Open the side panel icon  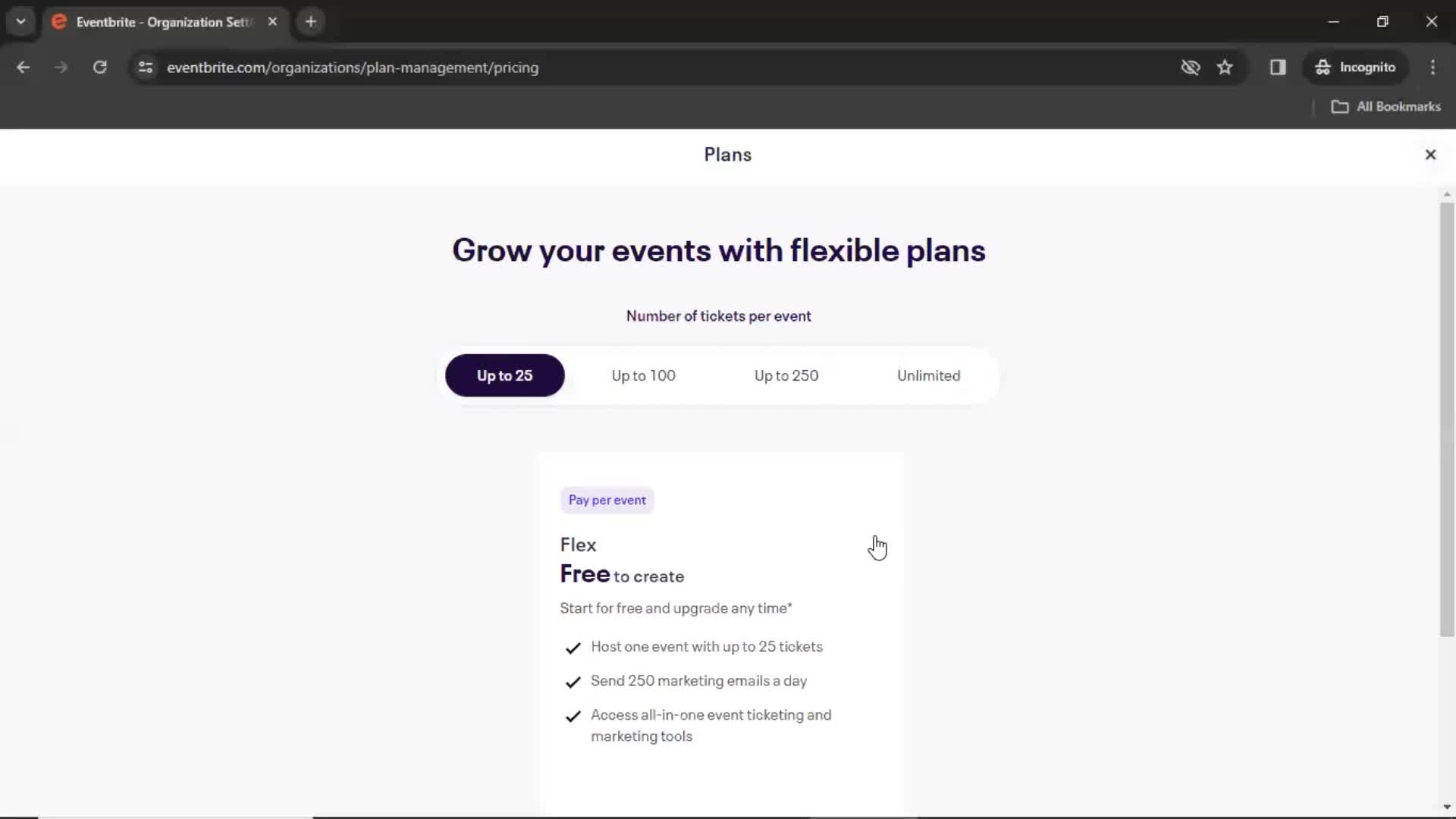[1278, 67]
